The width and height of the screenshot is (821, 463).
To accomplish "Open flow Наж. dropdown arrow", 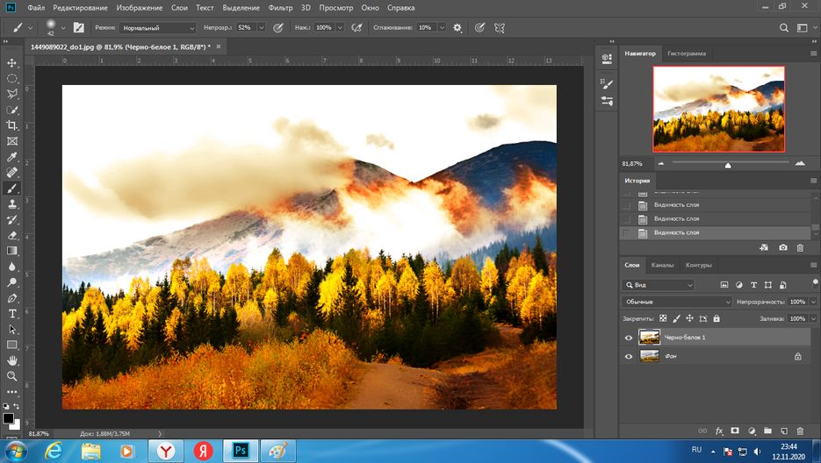I will (340, 28).
